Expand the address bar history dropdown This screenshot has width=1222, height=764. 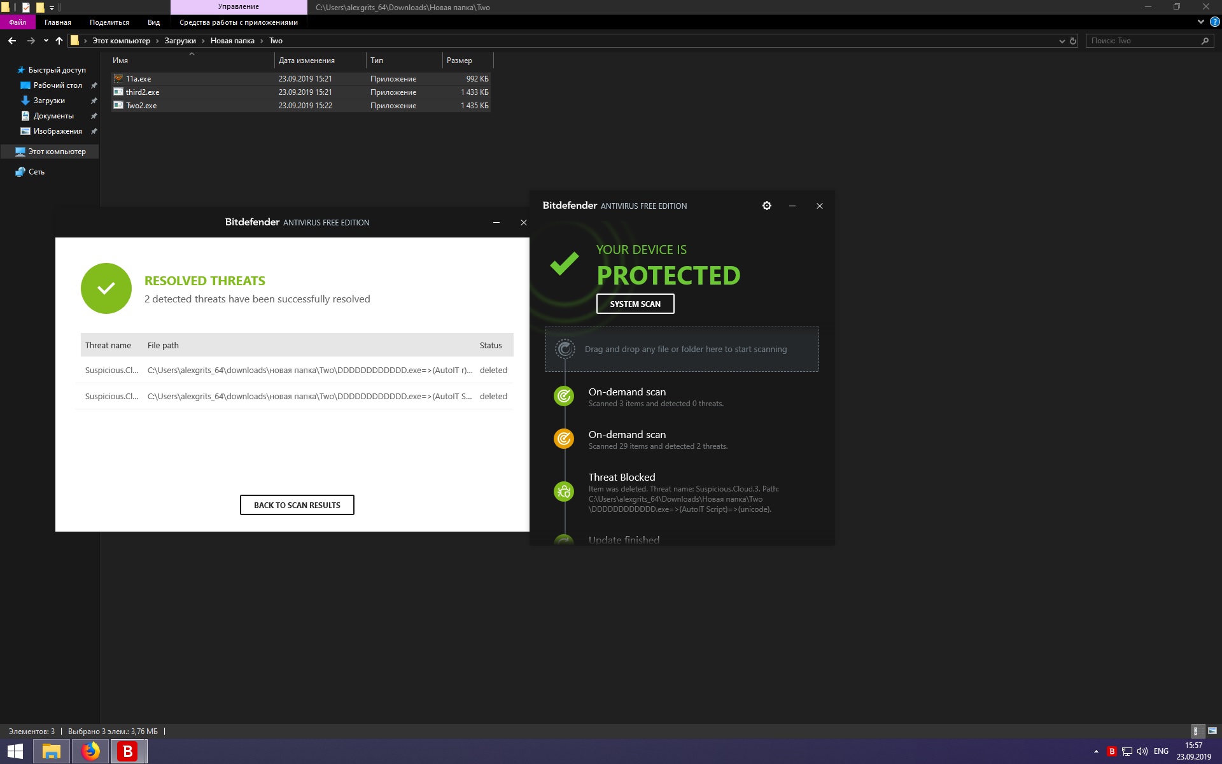point(1062,41)
